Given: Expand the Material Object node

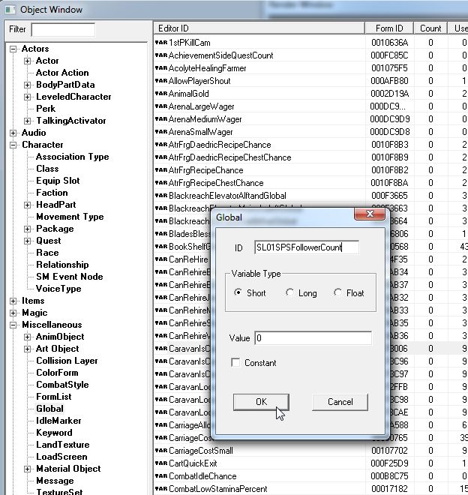Looking at the screenshot, I should pyautogui.click(x=28, y=469).
